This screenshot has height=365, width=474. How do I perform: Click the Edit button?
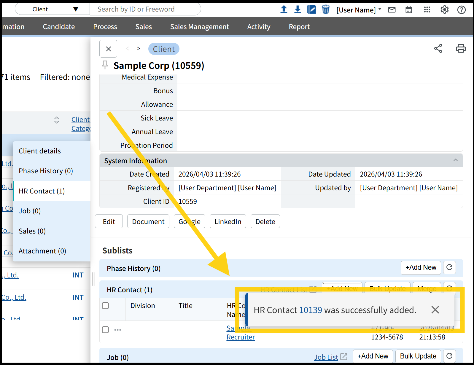pyautogui.click(x=109, y=221)
